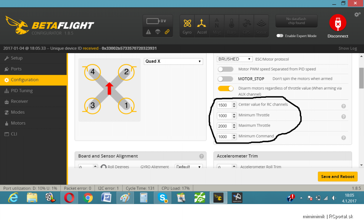Click the No dataflash chip found indicator
The height and width of the screenshot is (220, 364).
click(296, 21)
